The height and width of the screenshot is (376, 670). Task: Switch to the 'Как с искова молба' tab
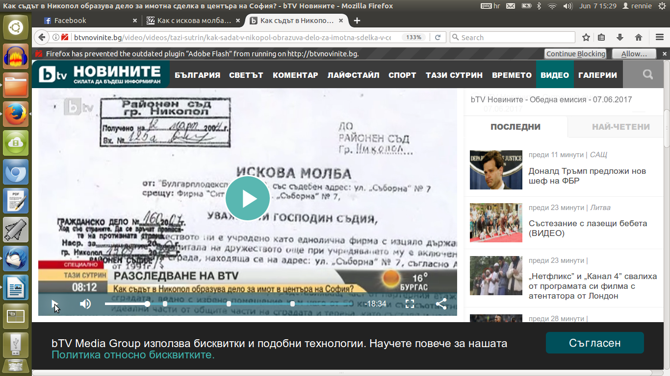tap(194, 21)
